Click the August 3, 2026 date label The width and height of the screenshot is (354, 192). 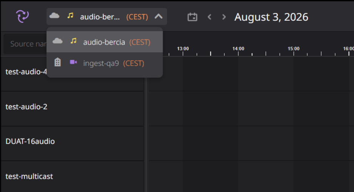[271, 17]
